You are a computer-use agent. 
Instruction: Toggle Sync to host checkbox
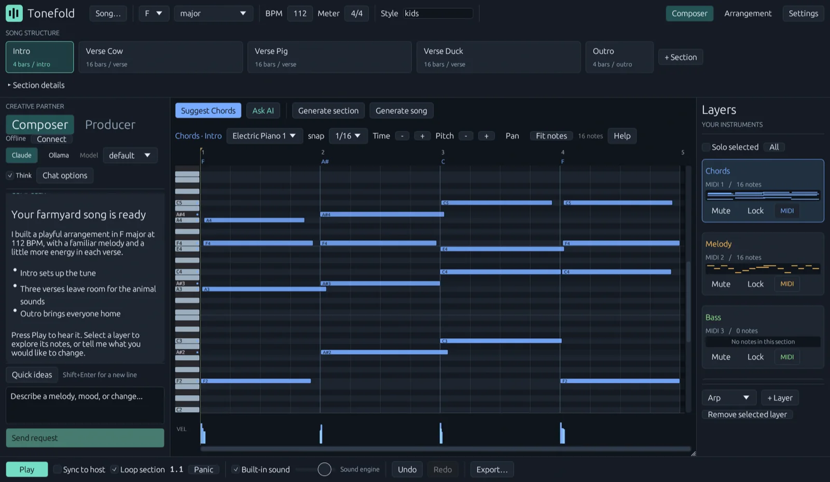point(57,470)
